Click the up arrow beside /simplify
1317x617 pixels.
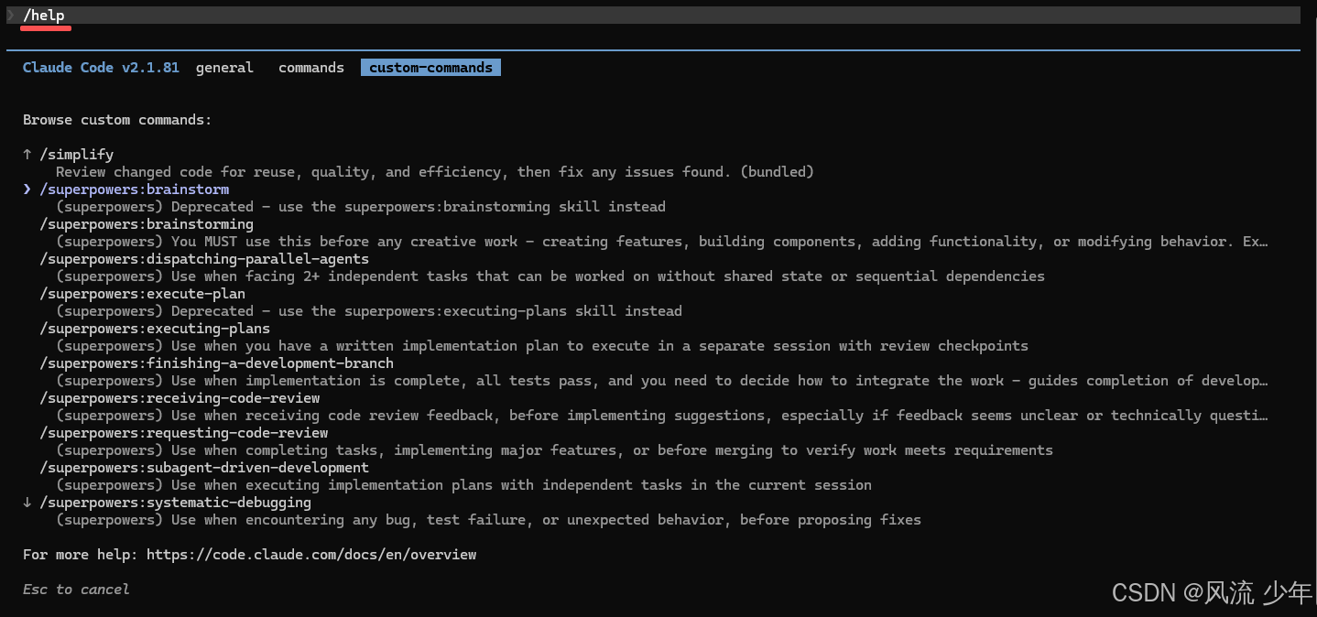click(x=27, y=155)
